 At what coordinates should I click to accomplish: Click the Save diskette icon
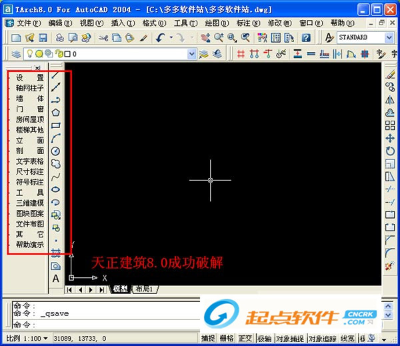pos(43,38)
